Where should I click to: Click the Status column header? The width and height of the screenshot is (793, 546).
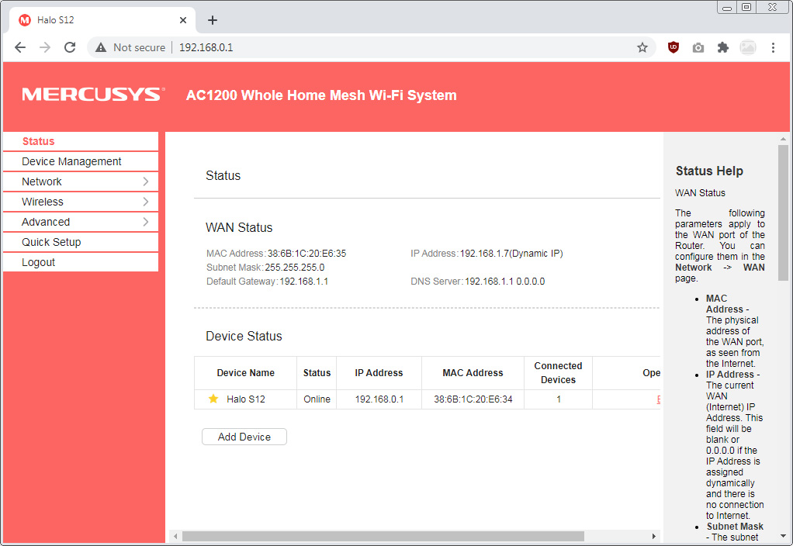pos(317,372)
